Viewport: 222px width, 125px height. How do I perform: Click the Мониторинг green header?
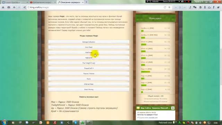pos(155,18)
